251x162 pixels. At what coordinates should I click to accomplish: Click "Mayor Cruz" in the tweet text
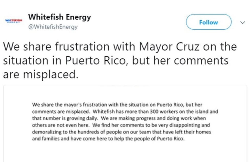click(169, 47)
